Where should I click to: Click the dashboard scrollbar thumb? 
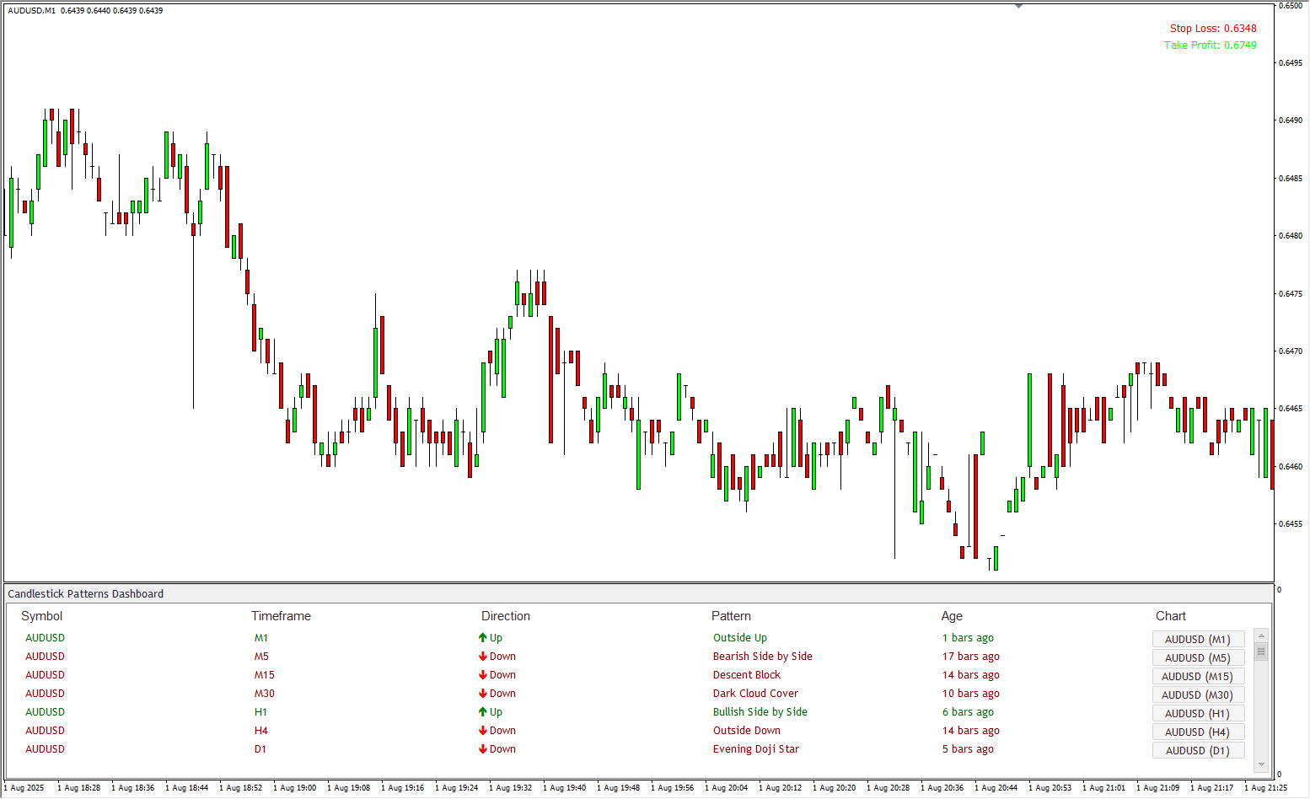pyautogui.click(x=1261, y=651)
